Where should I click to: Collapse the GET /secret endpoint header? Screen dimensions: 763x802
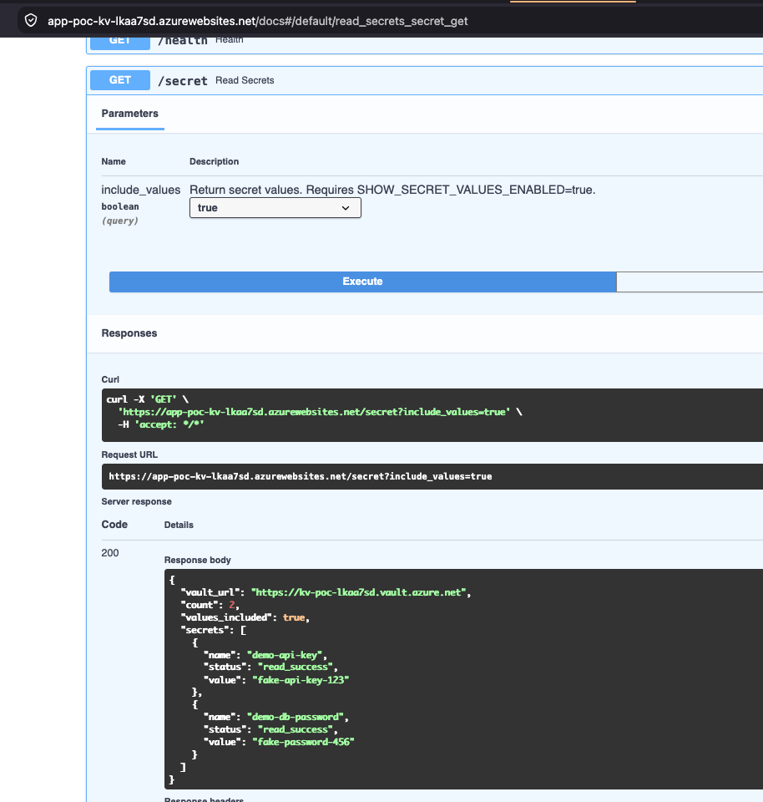tap(425, 80)
